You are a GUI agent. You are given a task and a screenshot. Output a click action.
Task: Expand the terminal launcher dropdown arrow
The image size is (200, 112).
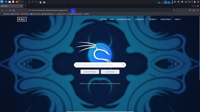pos(22,2)
